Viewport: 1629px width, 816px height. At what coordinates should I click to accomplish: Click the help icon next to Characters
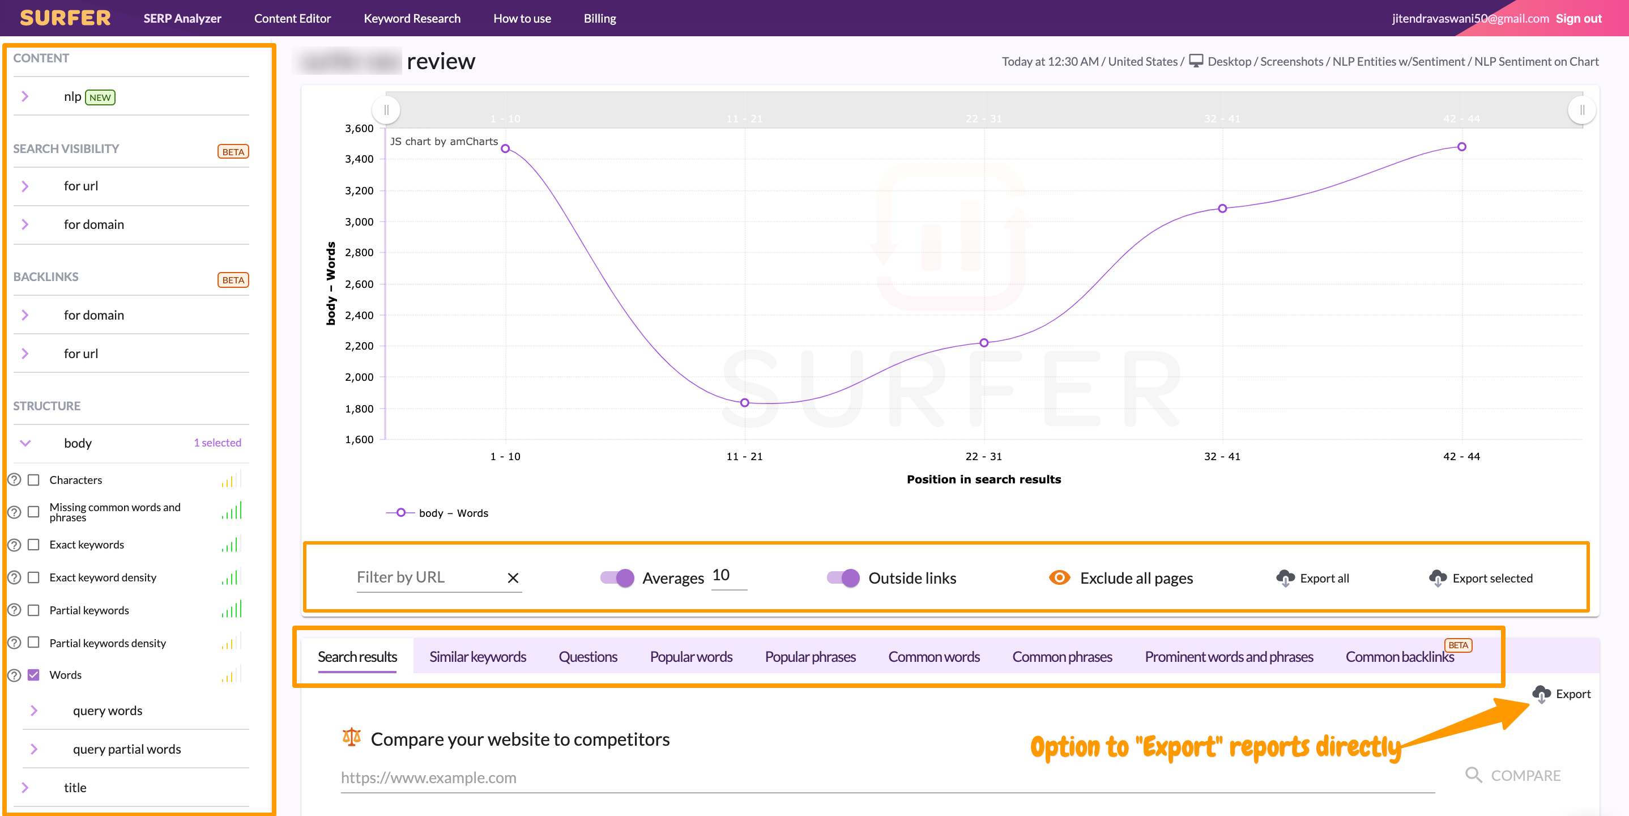[x=15, y=480]
